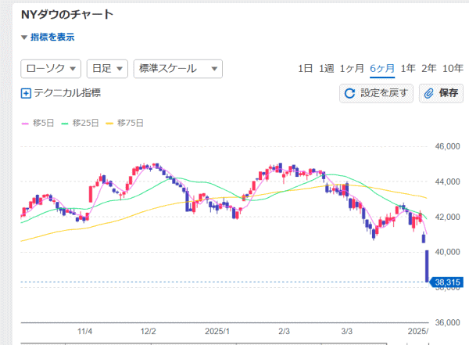Click the 2025/1 date axis label
This screenshot has width=469, height=345.
(217, 332)
